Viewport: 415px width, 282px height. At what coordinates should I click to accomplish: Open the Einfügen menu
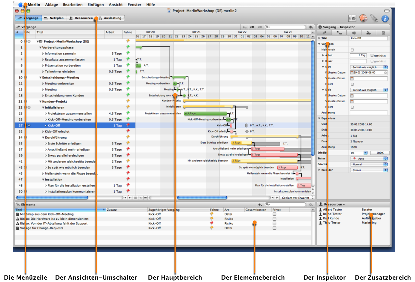96,4
